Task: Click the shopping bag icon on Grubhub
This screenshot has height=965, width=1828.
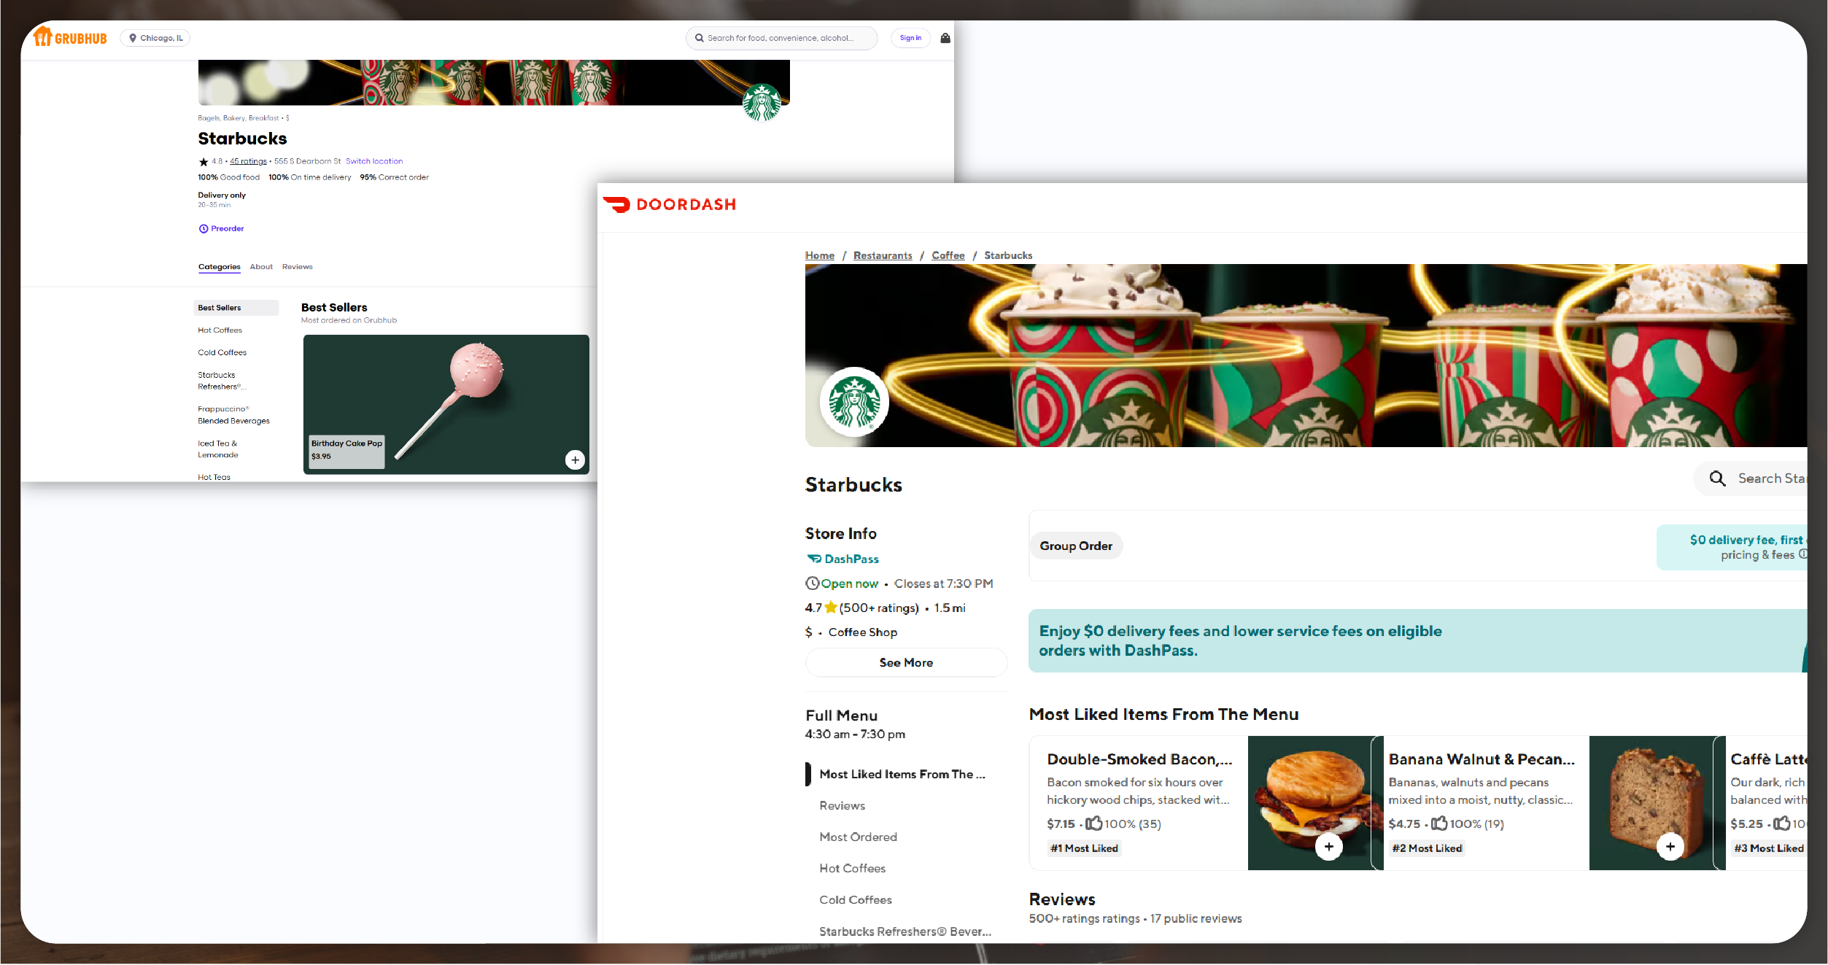Action: click(x=945, y=37)
